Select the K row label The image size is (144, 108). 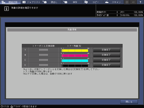tap(25, 65)
